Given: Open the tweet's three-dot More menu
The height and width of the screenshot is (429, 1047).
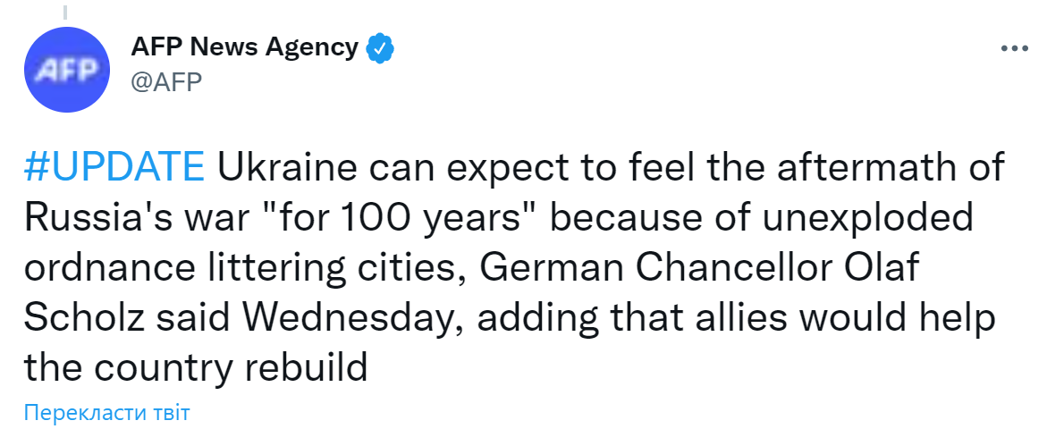Looking at the screenshot, I should pos(1015,51).
